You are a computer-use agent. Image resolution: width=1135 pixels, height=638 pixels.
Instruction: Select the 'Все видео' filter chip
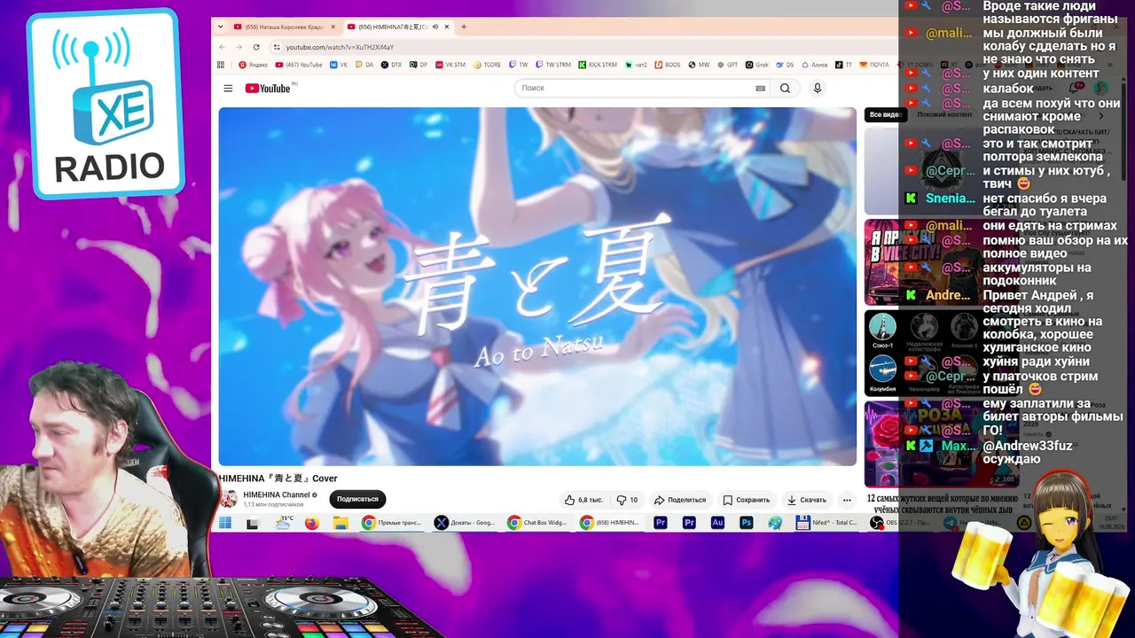tap(885, 114)
